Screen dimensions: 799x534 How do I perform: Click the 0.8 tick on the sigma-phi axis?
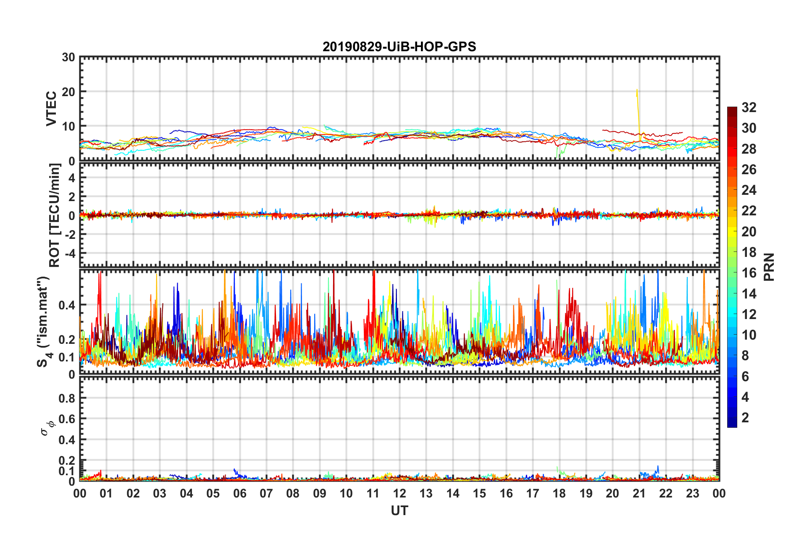[x=68, y=398]
